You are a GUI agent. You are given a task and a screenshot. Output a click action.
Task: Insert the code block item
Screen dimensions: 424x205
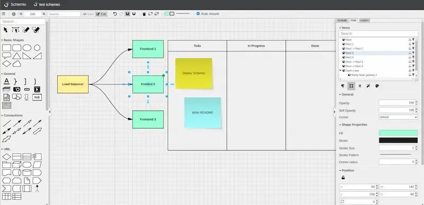tap(7, 97)
